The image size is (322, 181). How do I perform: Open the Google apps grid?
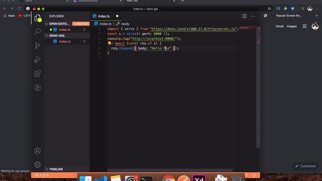click(x=304, y=26)
